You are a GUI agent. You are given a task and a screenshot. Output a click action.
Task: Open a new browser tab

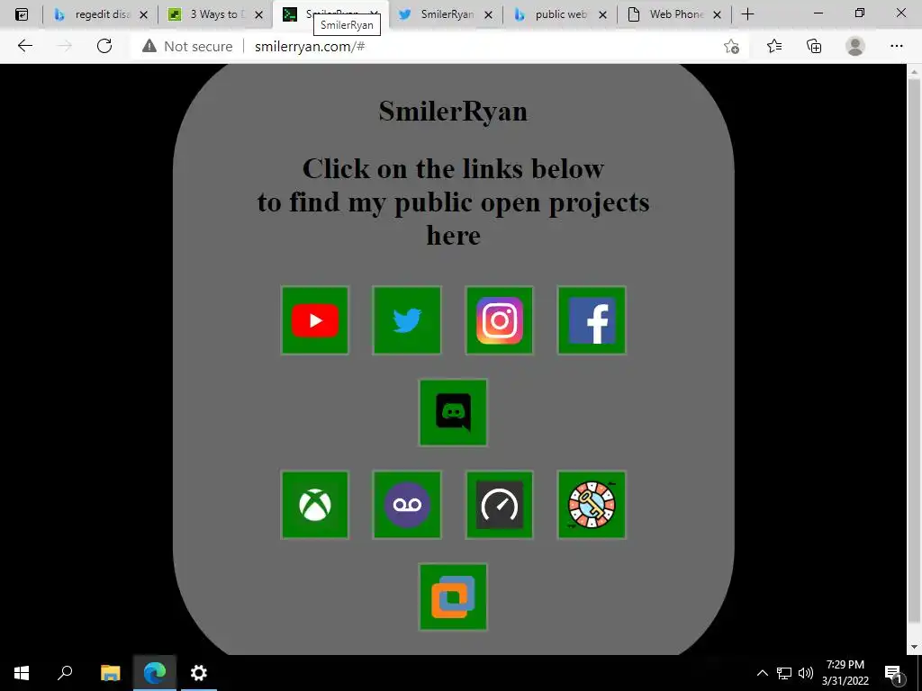tap(747, 14)
